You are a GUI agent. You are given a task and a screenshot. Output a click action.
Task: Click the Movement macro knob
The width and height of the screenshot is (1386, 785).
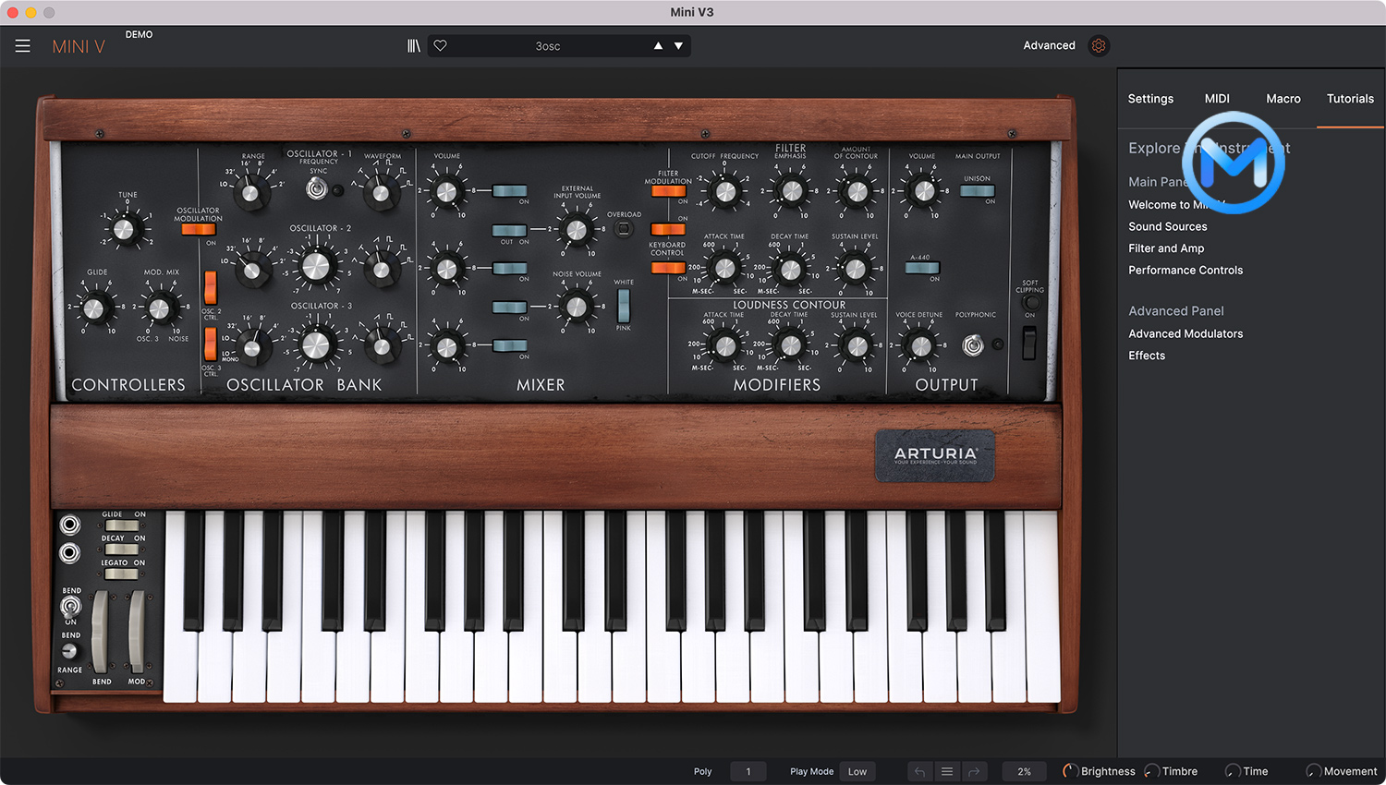pyautogui.click(x=1313, y=771)
